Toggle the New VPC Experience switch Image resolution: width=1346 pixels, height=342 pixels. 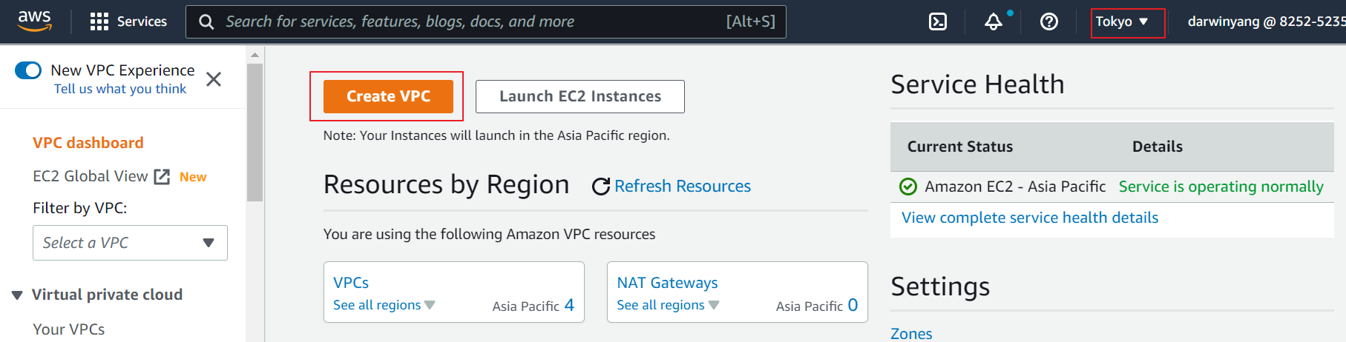[28, 70]
